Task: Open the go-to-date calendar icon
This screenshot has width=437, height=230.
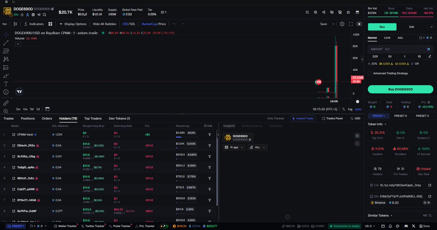Action: (47, 109)
